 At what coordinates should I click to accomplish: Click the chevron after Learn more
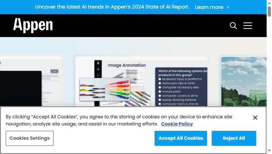(228, 7)
